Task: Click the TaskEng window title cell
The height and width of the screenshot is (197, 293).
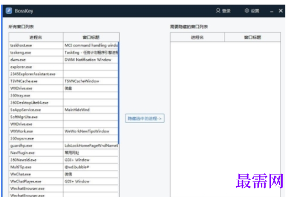Action: pyautogui.click(x=91, y=53)
